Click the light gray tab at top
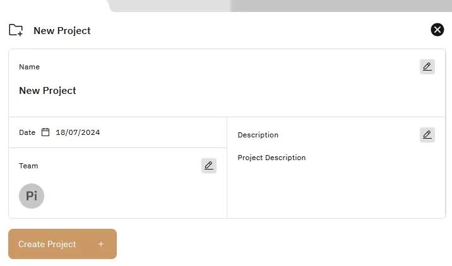 [170, 5]
